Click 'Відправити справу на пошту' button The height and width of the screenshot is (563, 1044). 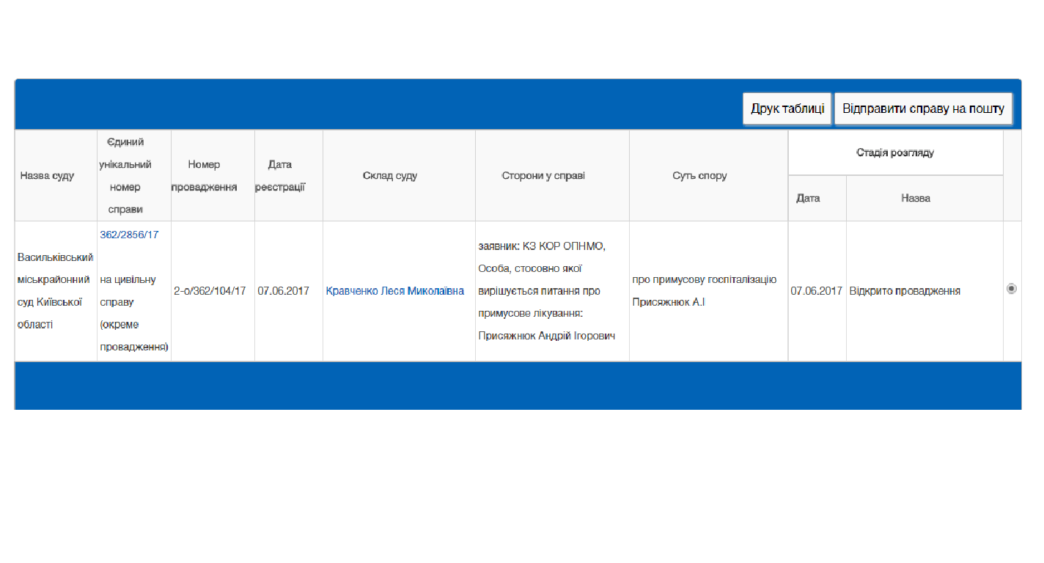924,109
